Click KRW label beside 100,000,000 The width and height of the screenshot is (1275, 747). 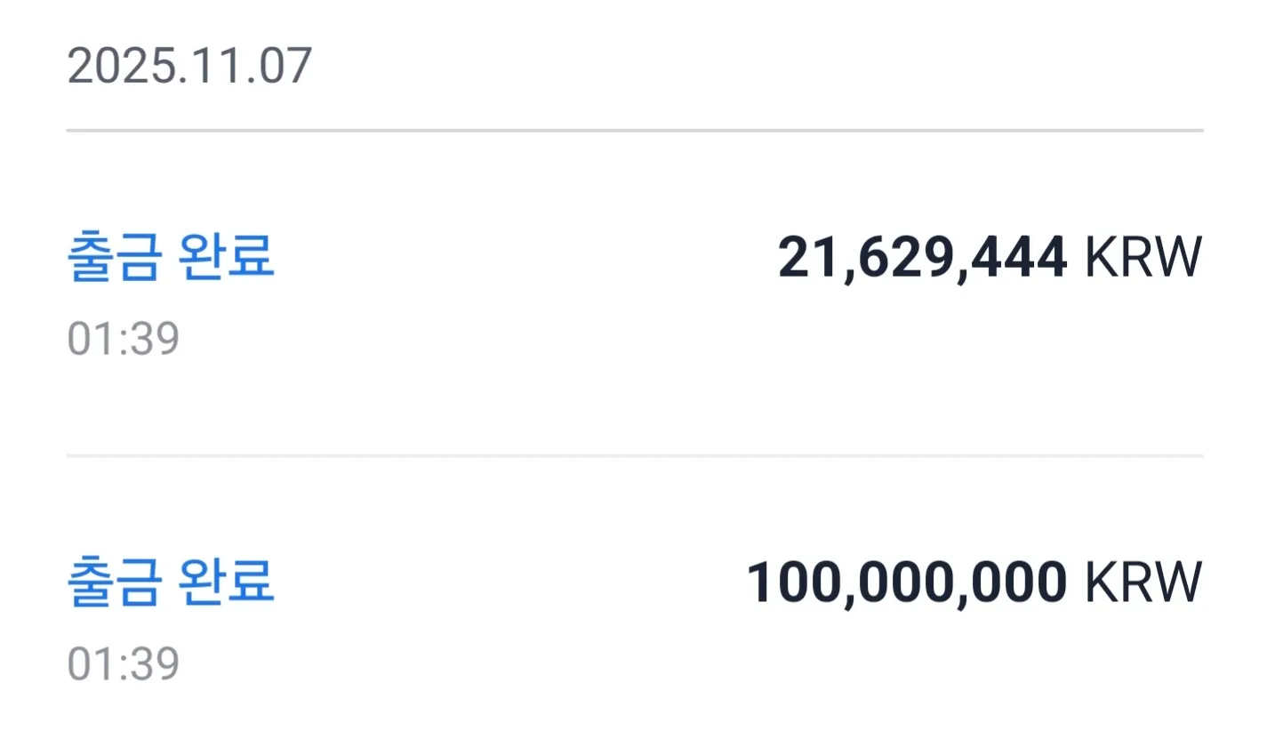pyautogui.click(x=1143, y=582)
